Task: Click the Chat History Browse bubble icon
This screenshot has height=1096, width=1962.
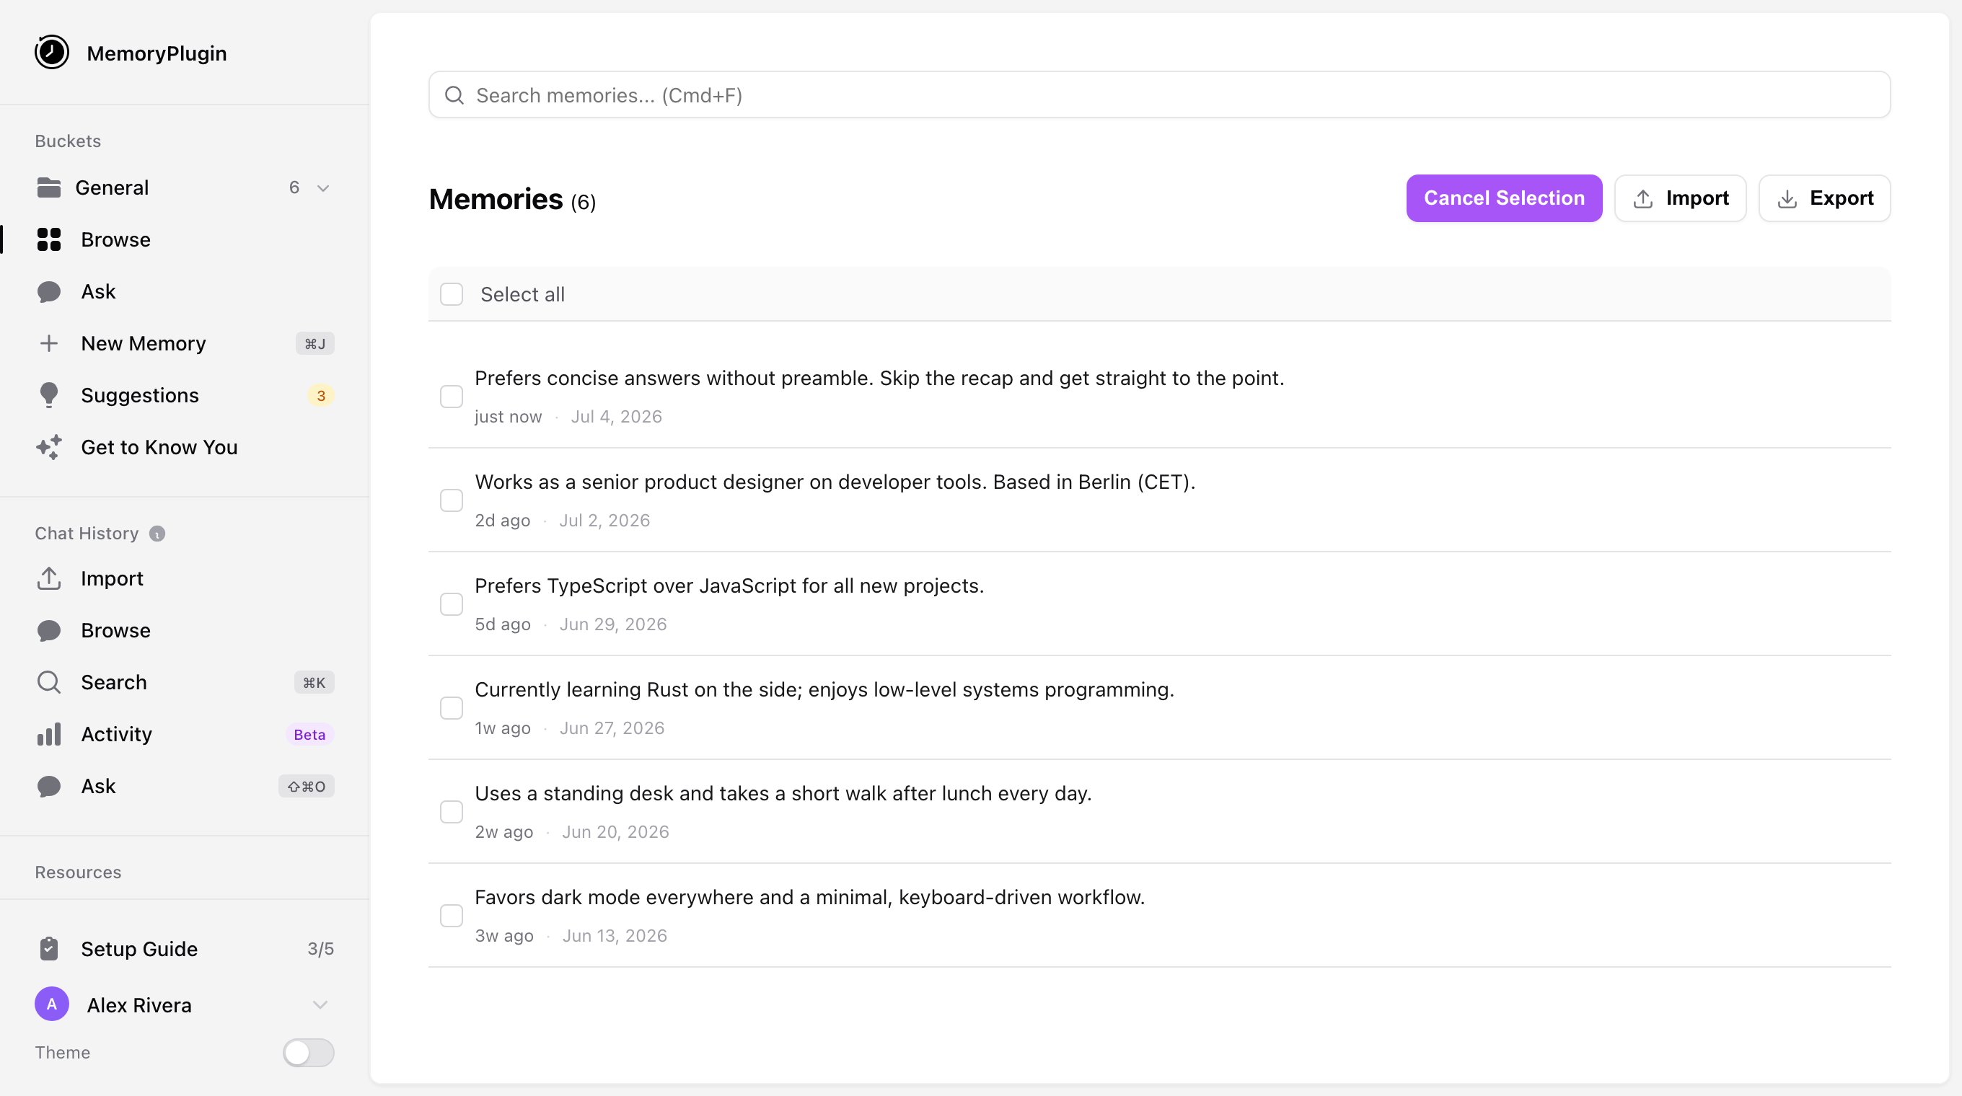Action: coord(49,630)
